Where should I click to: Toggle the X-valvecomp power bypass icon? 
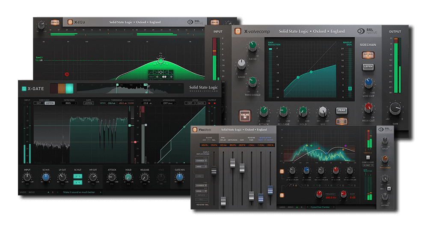click(238, 31)
